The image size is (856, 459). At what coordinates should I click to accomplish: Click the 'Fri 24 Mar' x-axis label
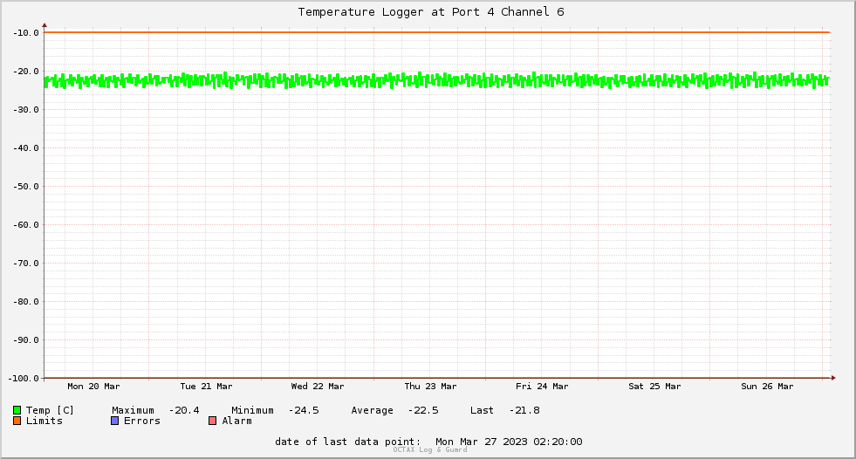click(542, 387)
